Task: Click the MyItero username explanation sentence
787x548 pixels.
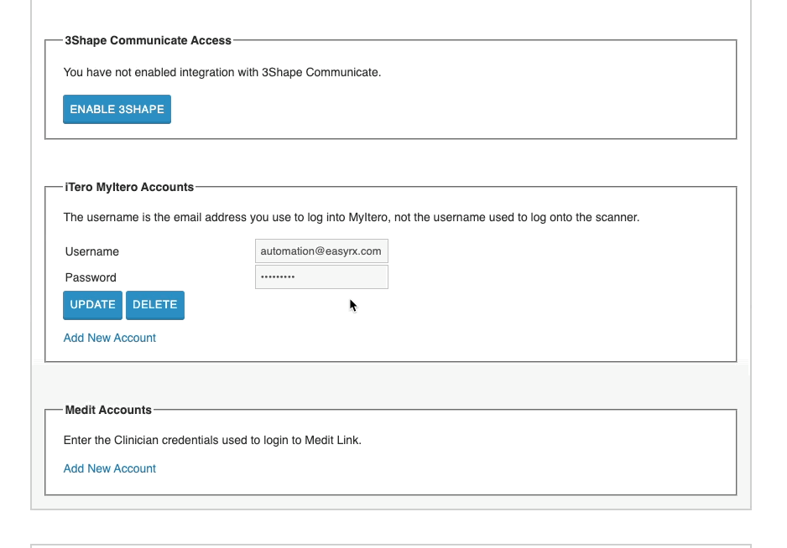Action: [352, 218]
